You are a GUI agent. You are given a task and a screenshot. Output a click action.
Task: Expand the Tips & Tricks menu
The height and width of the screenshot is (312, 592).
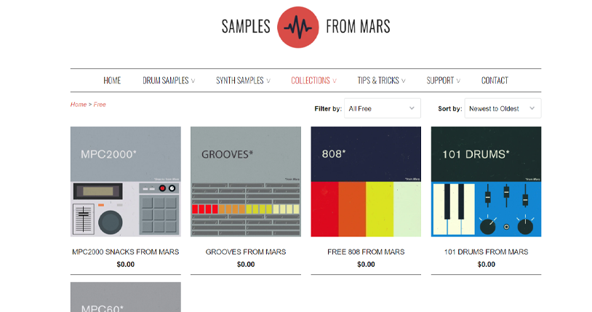click(381, 81)
